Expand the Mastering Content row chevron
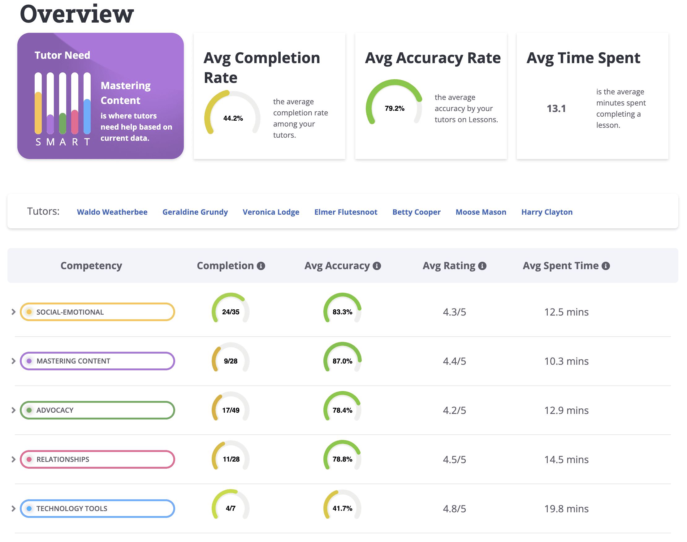The image size is (687, 542). click(x=13, y=361)
